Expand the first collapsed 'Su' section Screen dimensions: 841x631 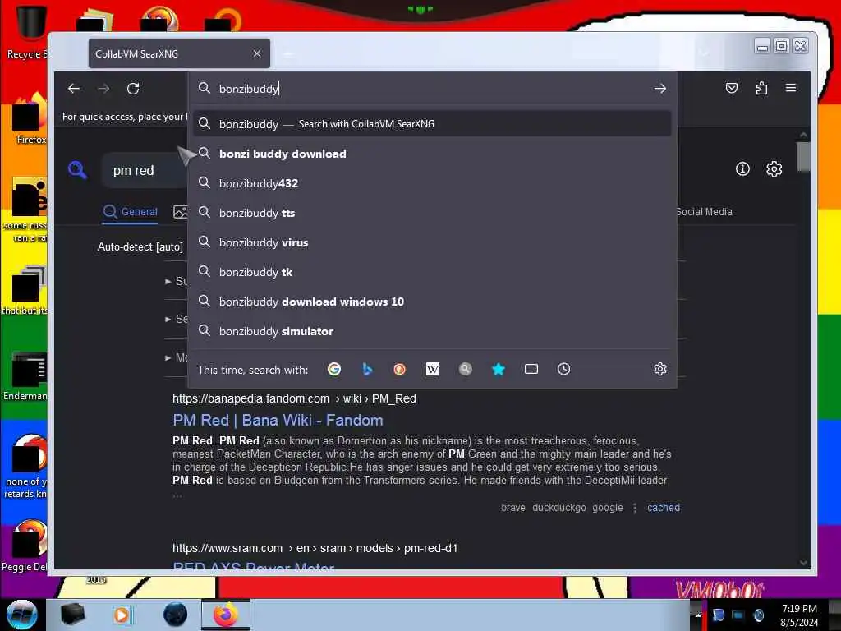176,281
